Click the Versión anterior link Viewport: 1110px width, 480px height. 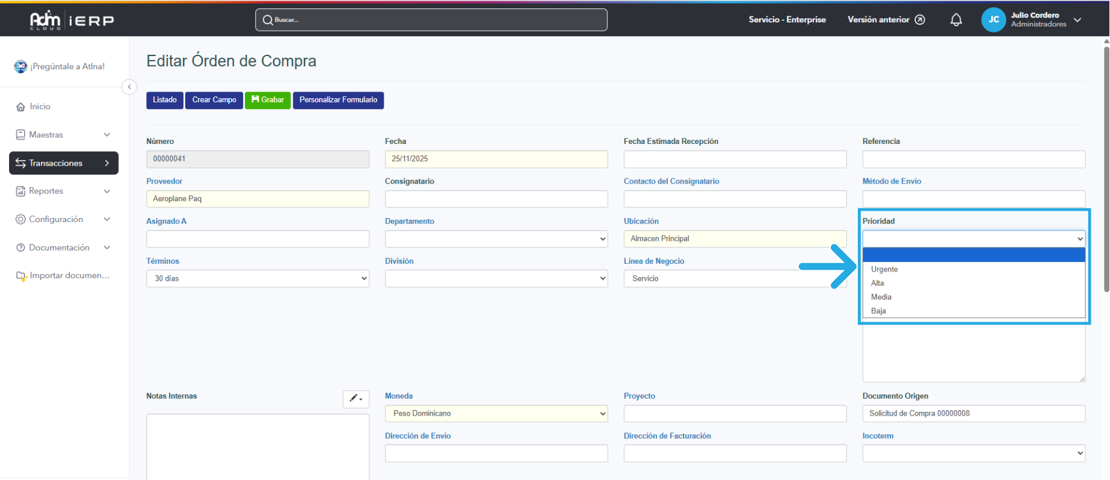(886, 20)
